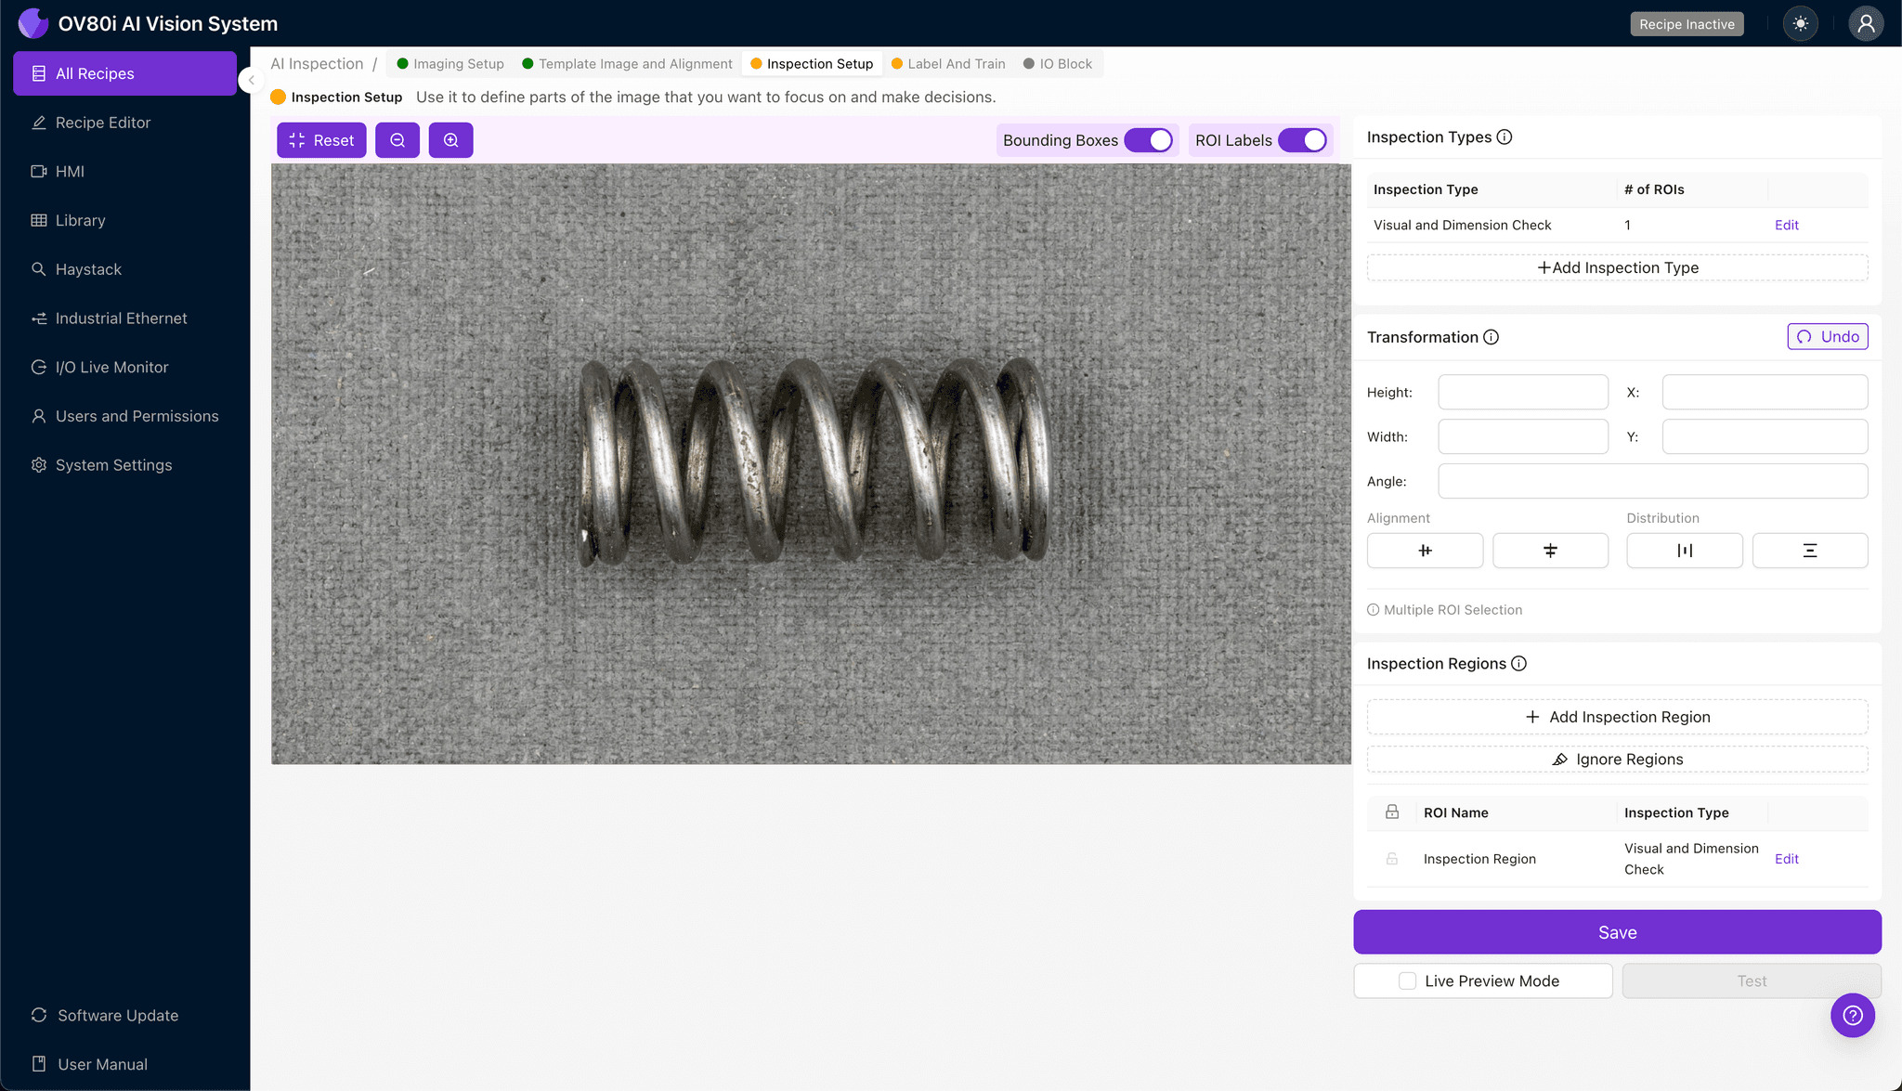Go to Label And Train step
The image size is (1902, 1091).
(948, 64)
